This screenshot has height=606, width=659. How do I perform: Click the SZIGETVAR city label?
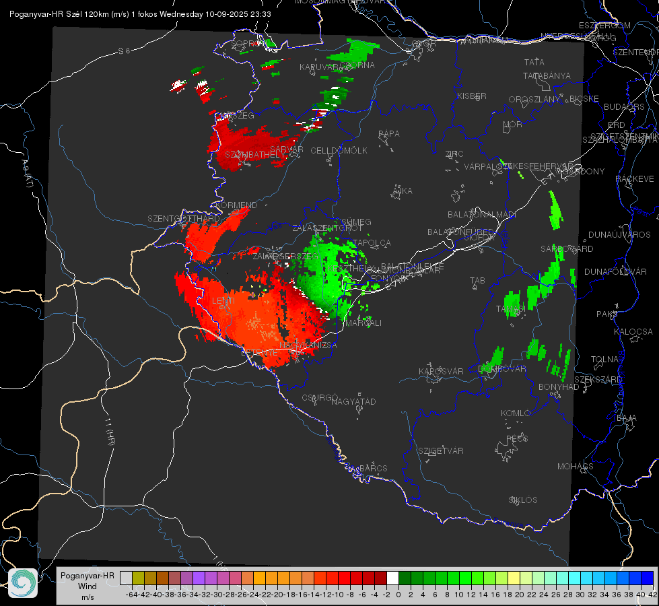pos(441,451)
